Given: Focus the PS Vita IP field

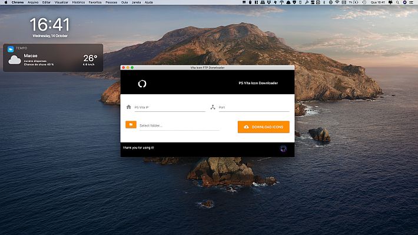Looking at the screenshot, I should pyautogui.click(x=170, y=108).
